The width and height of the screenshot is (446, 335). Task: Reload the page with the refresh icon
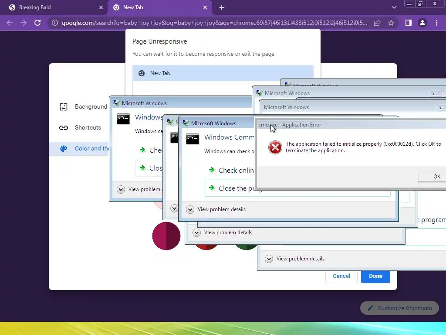click(x=37, y=23)
